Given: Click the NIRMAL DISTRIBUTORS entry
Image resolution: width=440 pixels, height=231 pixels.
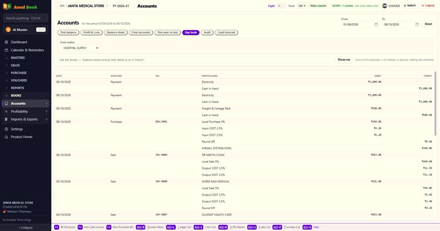Looking at the screenshot, I should pyautogui.click(x=217, y=148).
